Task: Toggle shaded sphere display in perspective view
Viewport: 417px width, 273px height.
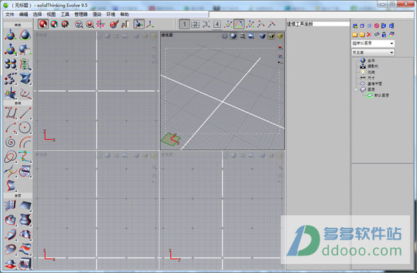Action: pos(234,36)
